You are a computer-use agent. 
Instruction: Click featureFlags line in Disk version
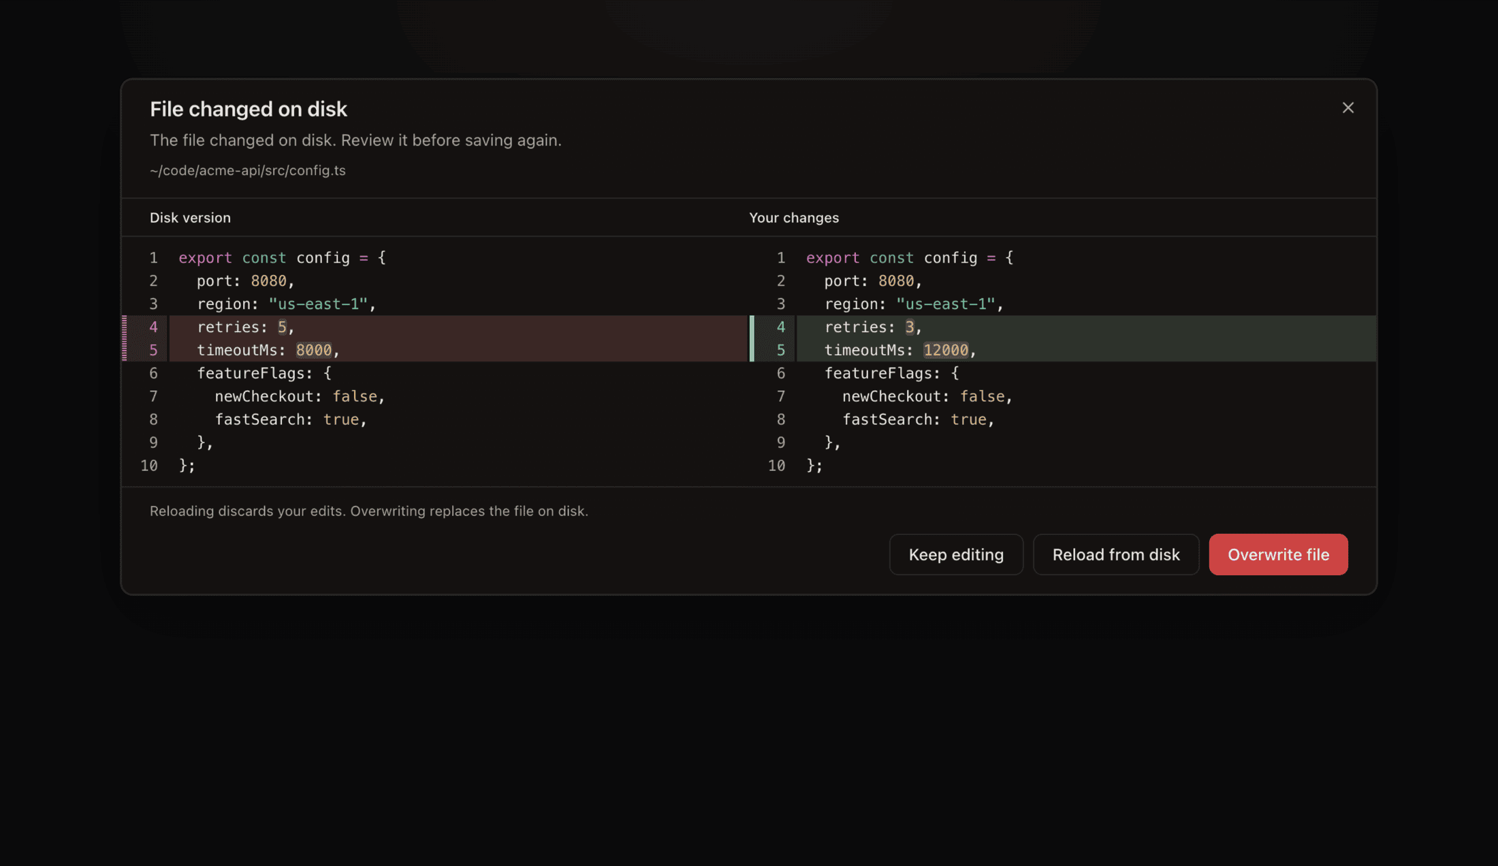point(264,373)
